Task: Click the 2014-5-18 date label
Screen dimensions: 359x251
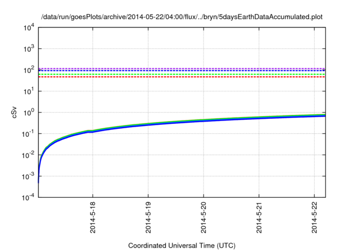Action: tap(93, 217)
